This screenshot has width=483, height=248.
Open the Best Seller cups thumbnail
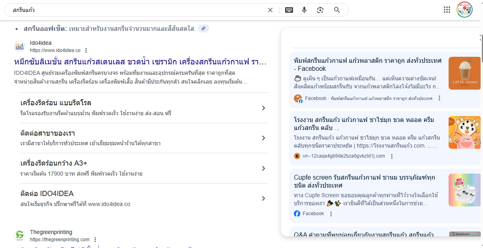465,190
